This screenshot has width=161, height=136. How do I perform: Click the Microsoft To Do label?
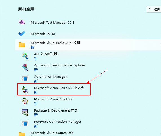[43, 34]
